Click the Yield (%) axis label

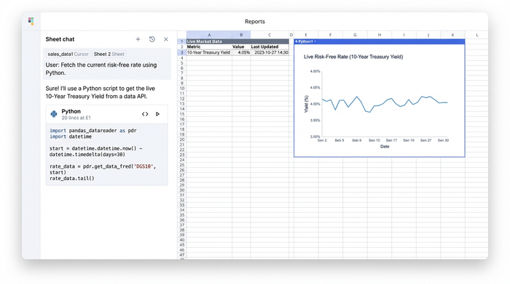[x=306, y=104]
